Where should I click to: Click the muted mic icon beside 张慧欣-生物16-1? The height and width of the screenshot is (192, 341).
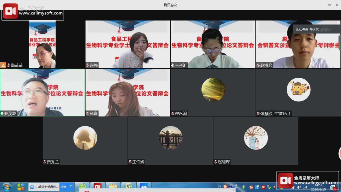point(258,113)
